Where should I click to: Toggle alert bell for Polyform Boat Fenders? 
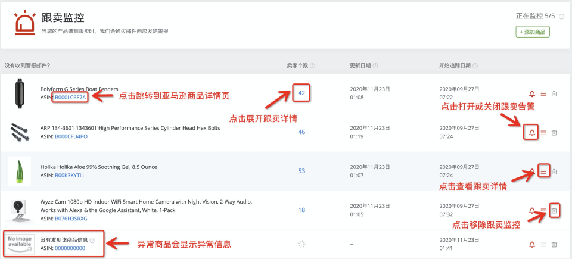pyautogui.click(x=532, y=93)
